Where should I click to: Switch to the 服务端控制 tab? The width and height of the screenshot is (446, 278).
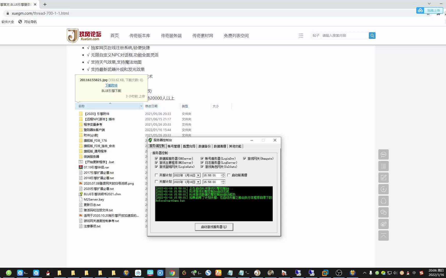tap(157, 146)
